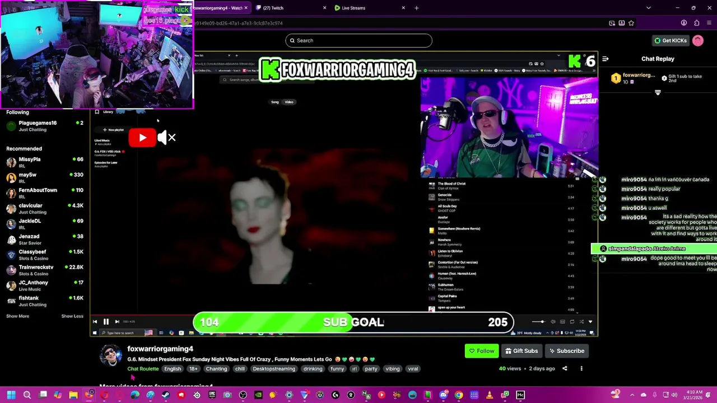Open Trainwreckstv recommended channel
The width and height of the screenshot is (717, 403).
[45, 270]
